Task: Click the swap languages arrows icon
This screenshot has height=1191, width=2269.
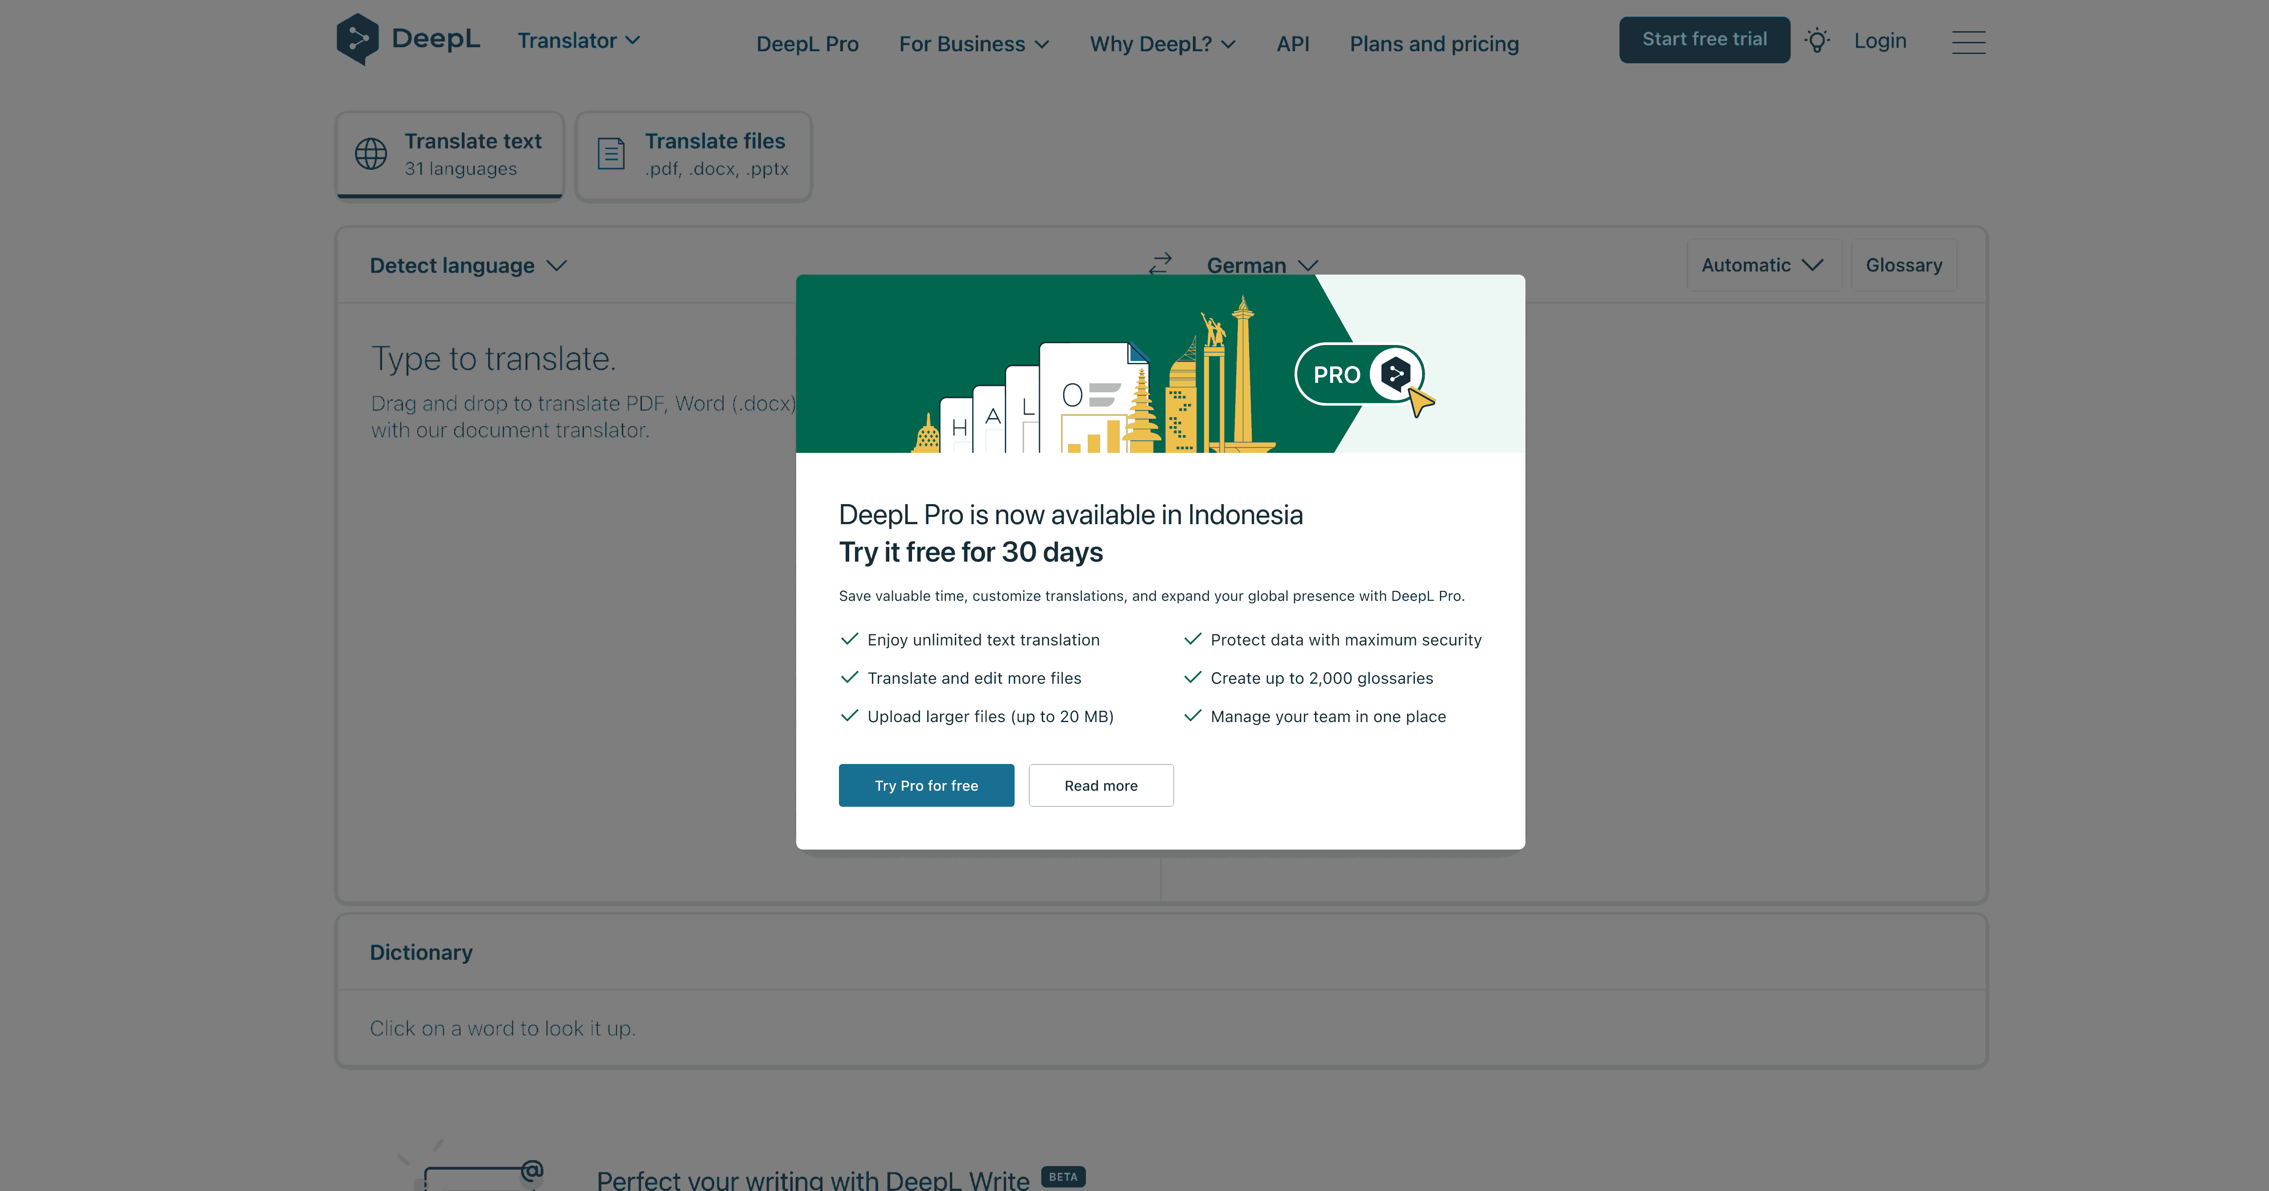Action: click(1160, 264)
